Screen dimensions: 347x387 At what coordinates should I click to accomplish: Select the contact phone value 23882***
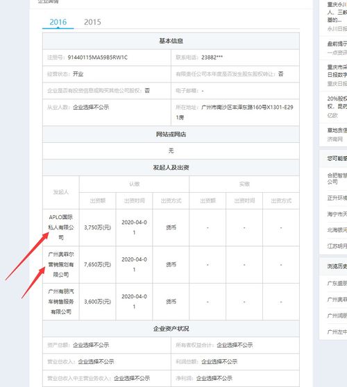[x=212, y=58]
